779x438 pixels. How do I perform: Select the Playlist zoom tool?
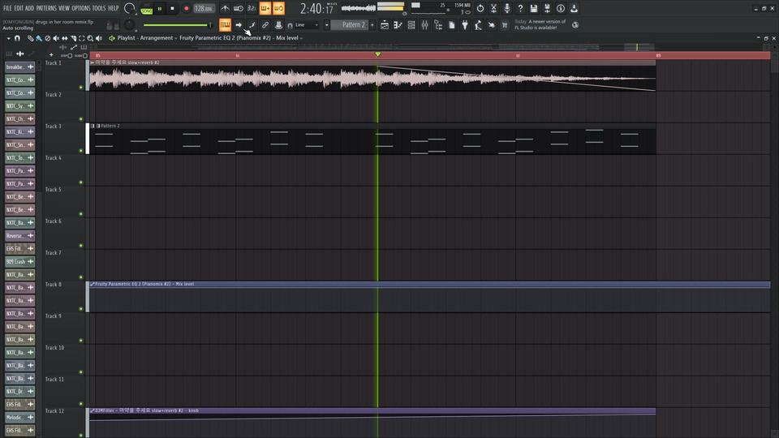[90, 38]
